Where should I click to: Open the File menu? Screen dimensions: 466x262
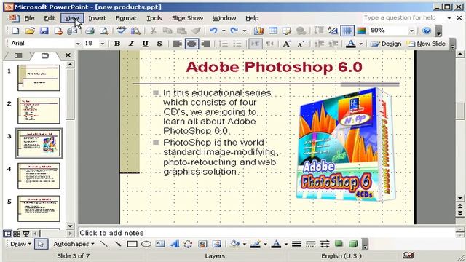tap(29, 18)
